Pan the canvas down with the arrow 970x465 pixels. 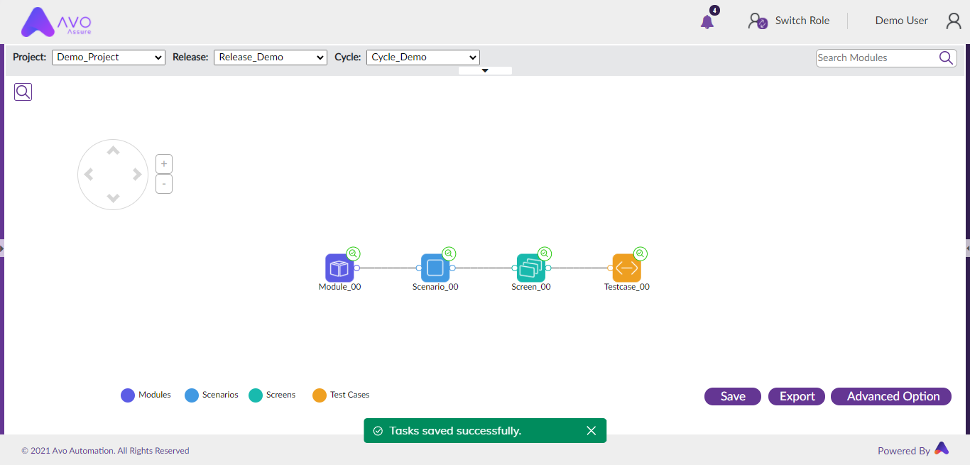pyautogui.click(x=113, y=198)
